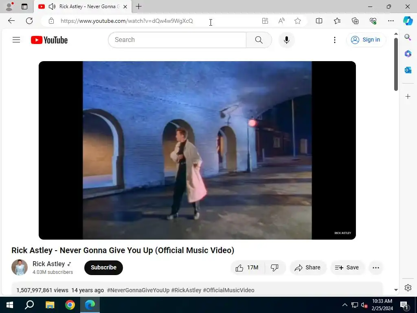
Task: Open the #OfficialMusicVideo hashtag link
Action: [x=229, y=290]
